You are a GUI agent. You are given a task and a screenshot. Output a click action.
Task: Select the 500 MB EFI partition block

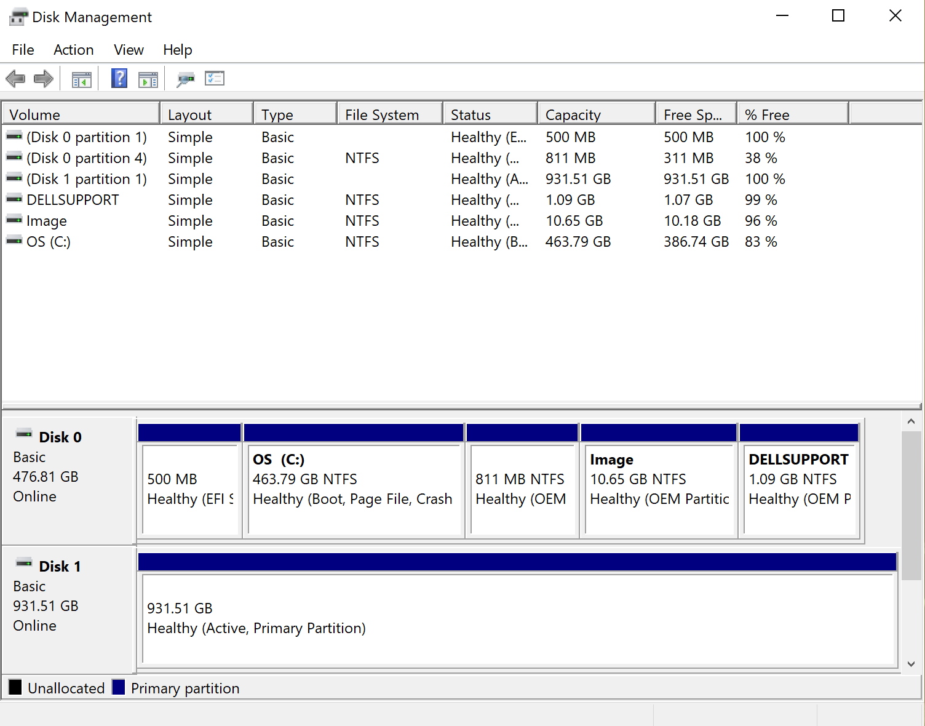click(189, 481)
